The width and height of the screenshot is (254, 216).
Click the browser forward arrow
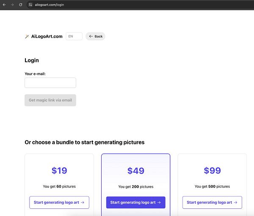pos(12,5)
